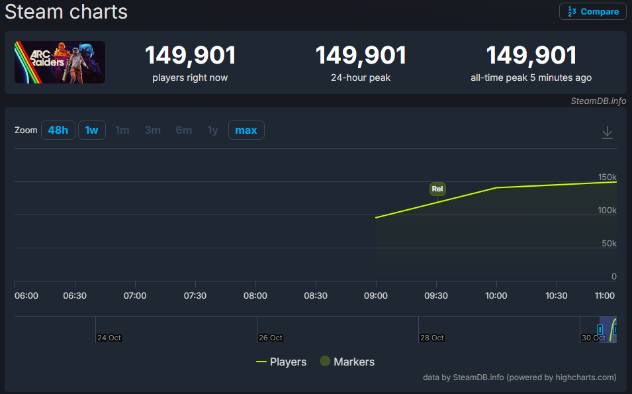This screenshot has height=394, width=632.
Task: Select the 1y zoom option
Action: [x=212, y=130]
